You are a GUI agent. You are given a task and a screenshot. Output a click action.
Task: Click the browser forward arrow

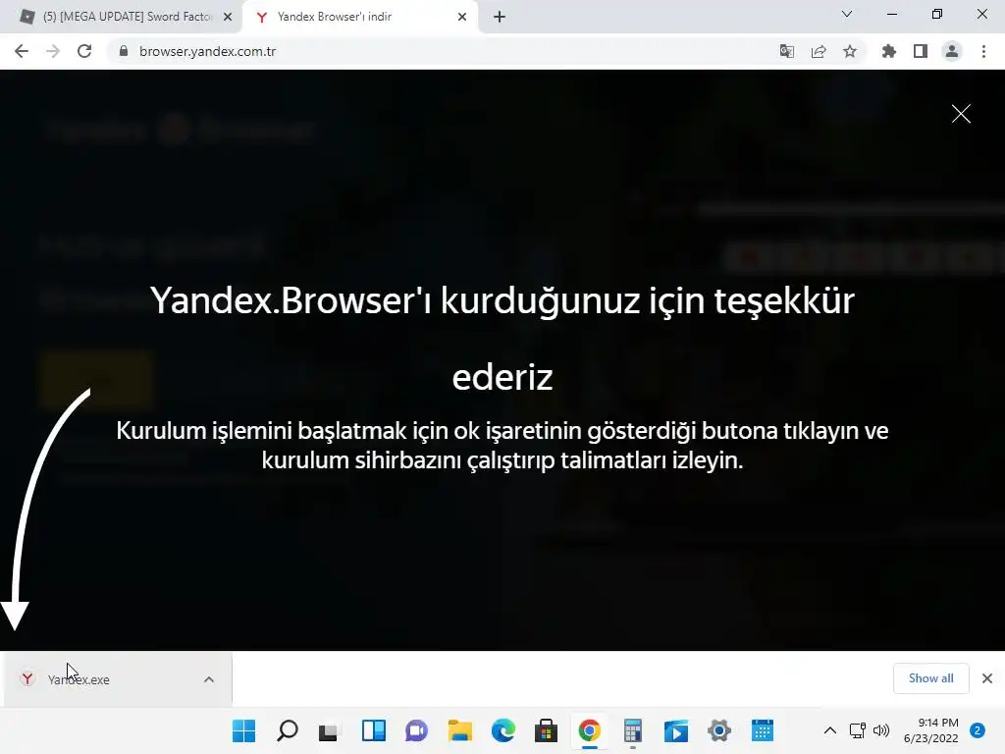[x=53, y=51]
